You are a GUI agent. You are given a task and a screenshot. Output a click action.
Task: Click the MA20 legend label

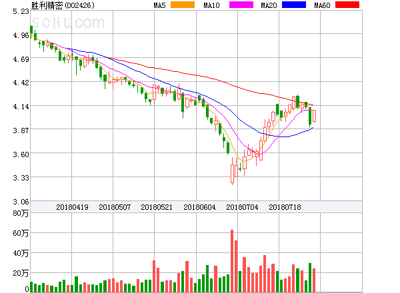(269, 5)
